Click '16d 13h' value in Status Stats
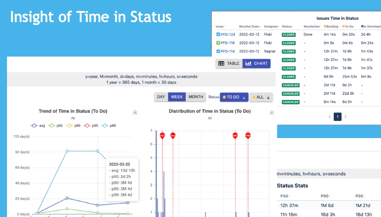 363,214
